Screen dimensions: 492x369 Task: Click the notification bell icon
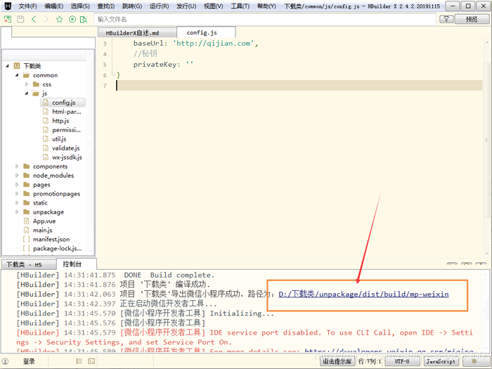coord(474,361)
